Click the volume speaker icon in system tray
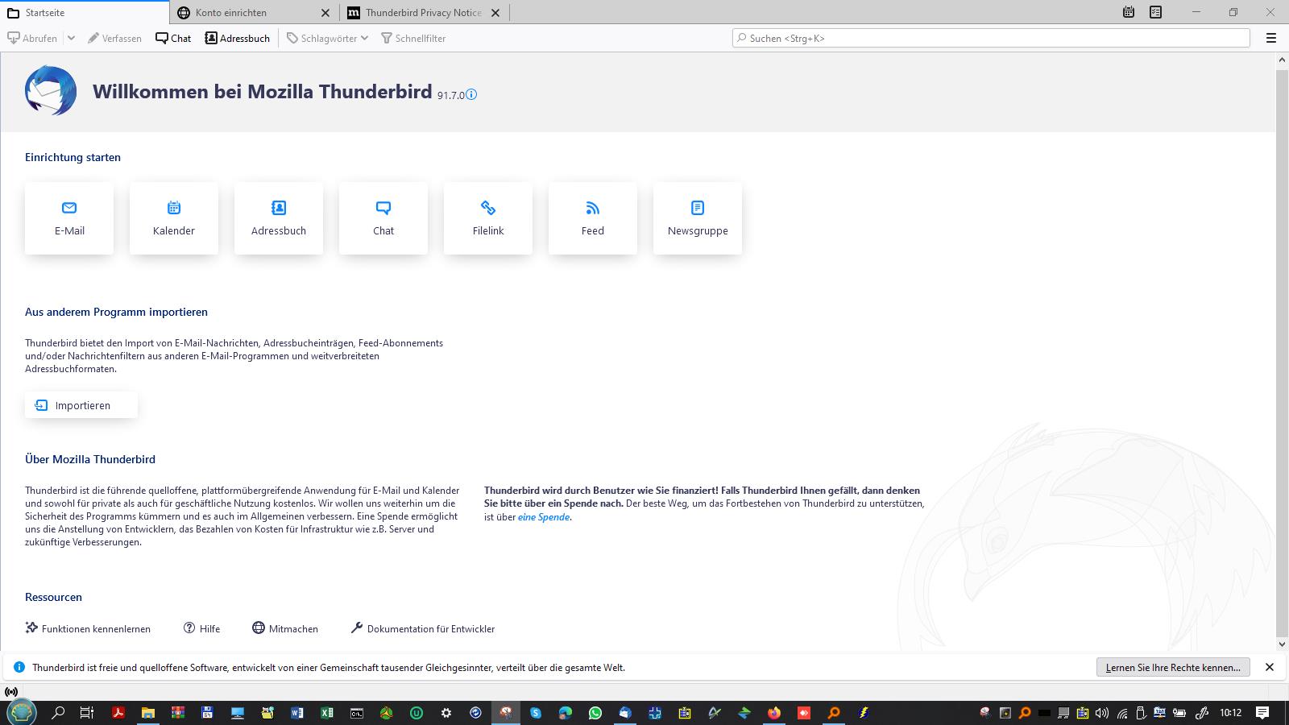The height and width of the screenshot is (725, 1289). (1102, 713)
